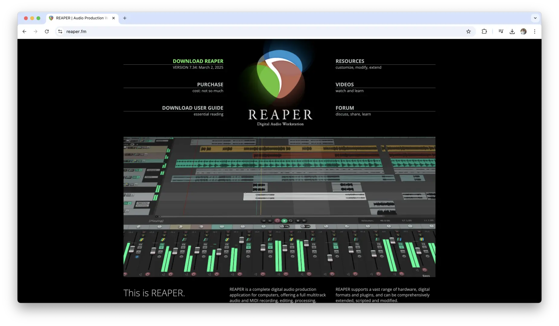
Task: Click the 'VERSION 7.34: March 2, 2025' text
Action: coord(198,67)
